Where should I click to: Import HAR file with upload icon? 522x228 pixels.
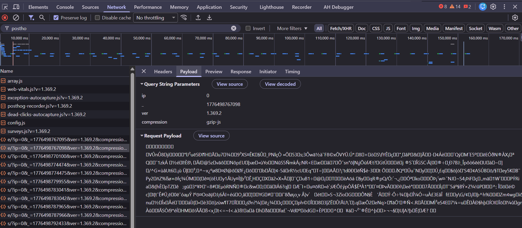tap(198, 18)
